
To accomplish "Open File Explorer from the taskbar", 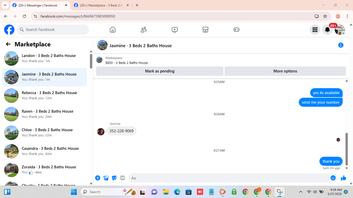I will pyautogui.click(x=166, y=192).
